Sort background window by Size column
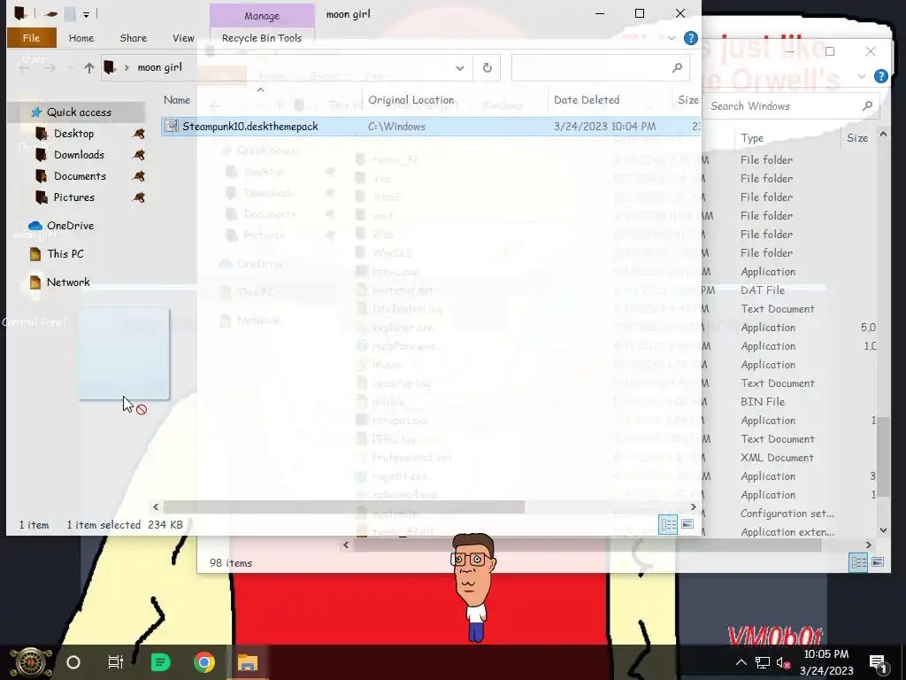 pos(856,138)
